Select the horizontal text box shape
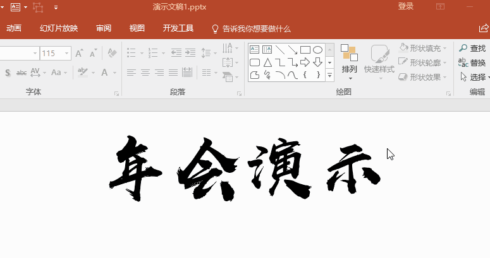This screenshot has height=258, width=490. (x=255, y=50)
